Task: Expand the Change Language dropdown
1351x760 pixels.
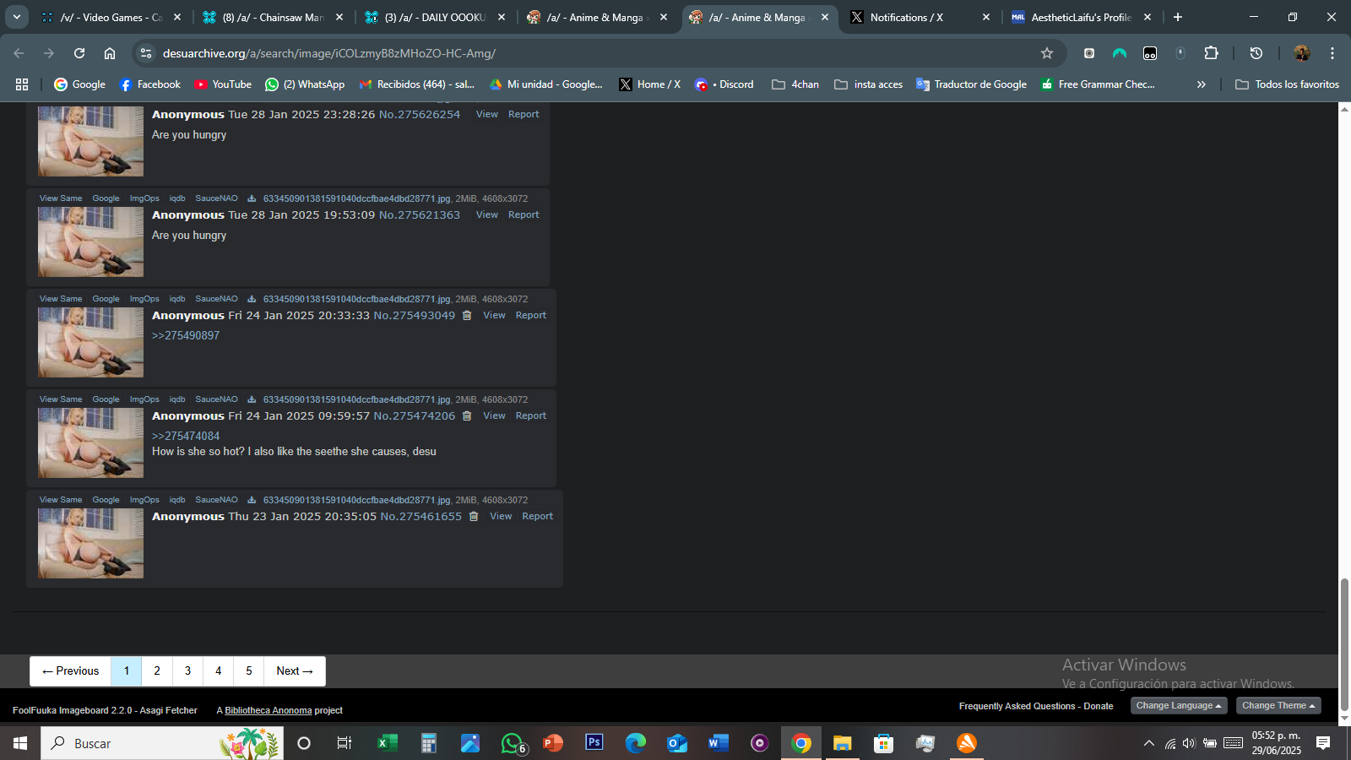Action: (x=1179, y=706)
